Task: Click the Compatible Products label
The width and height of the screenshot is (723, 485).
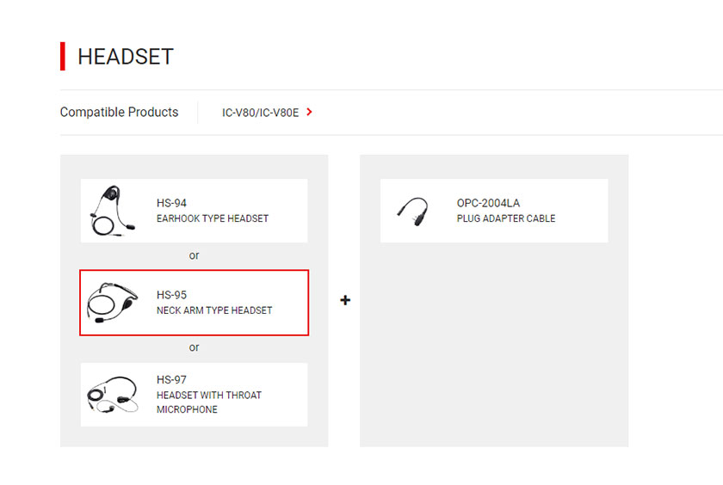Action: 119,112
